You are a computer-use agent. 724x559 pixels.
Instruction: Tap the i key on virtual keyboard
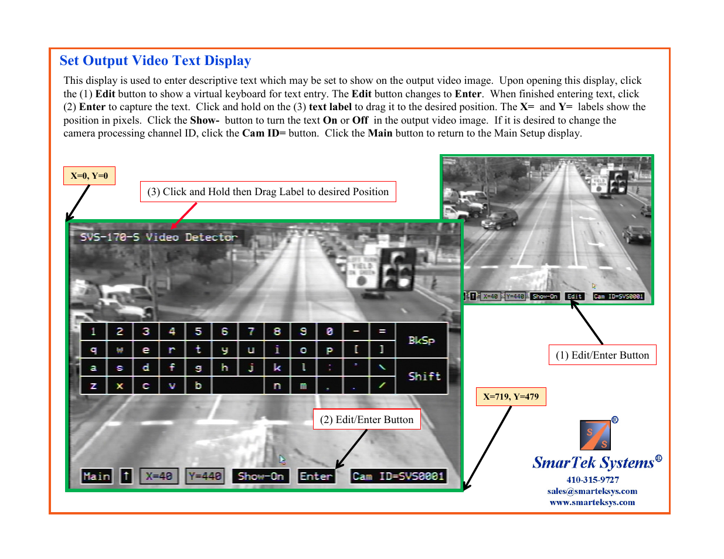pos(277,350)
